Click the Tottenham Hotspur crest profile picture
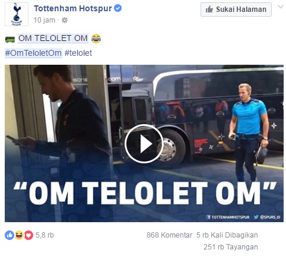286x256 pixels. (x=17, y=14)
